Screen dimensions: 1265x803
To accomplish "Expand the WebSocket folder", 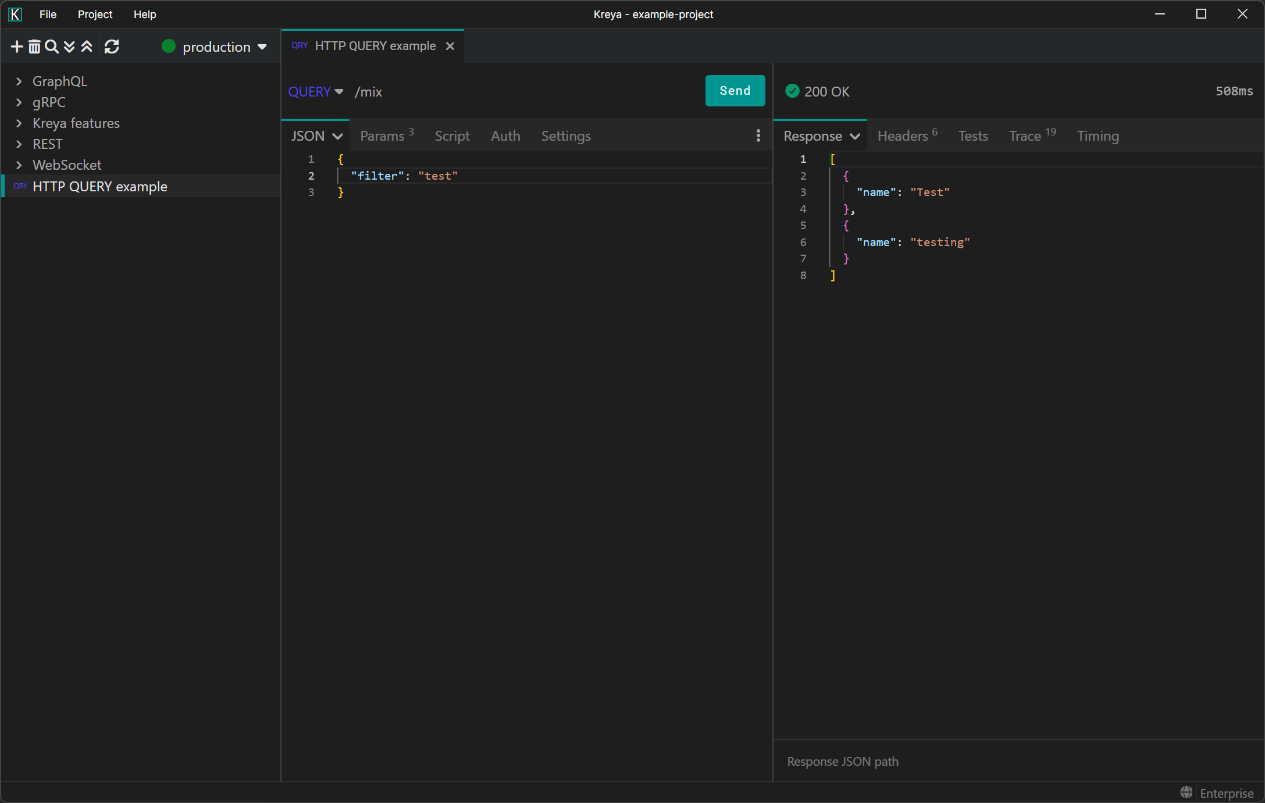I will pos(19,165).
